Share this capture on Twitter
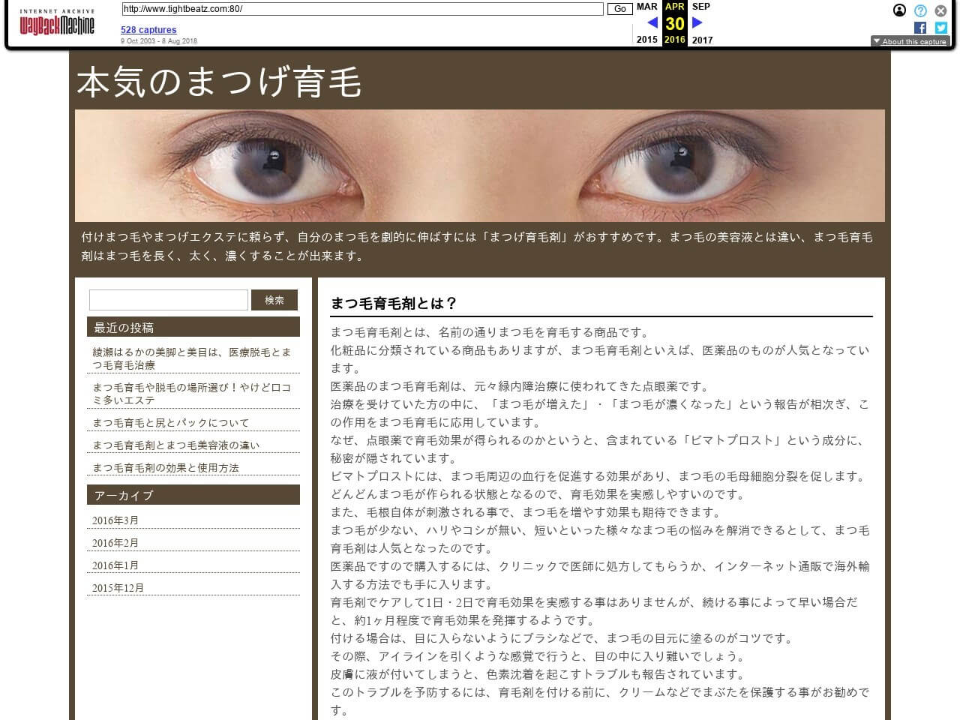This screenshot has height=720, width=960. (x=940, y=28)
